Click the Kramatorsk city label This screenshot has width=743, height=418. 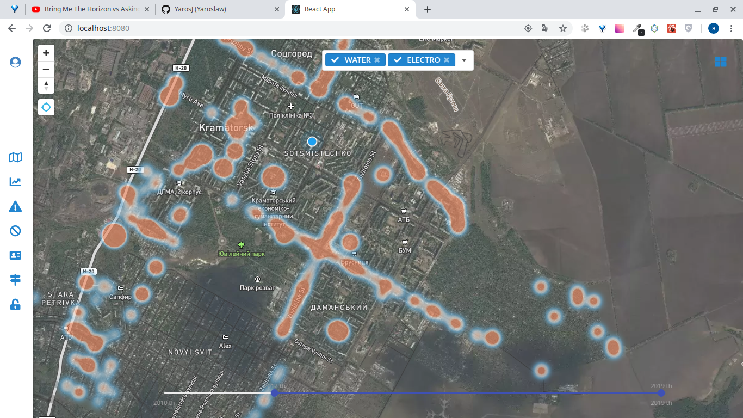click(x=226, y=128)
